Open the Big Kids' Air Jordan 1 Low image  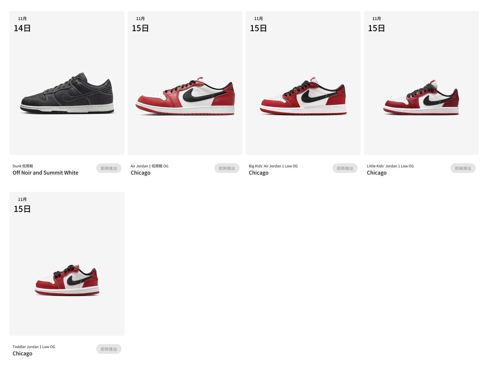[x=303, y=83]
